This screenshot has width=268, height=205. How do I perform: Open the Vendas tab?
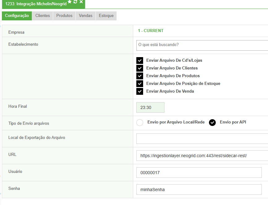coord(85,16)
